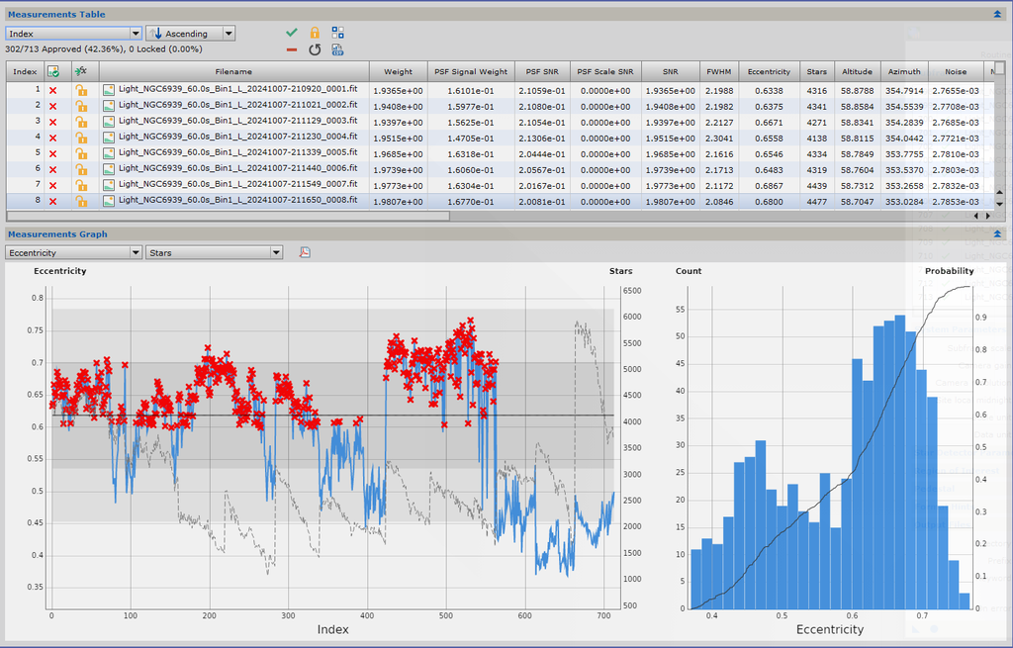Open the Index sort-by dropdown
The image size is (1013, 648).
[x=73, y=33]
